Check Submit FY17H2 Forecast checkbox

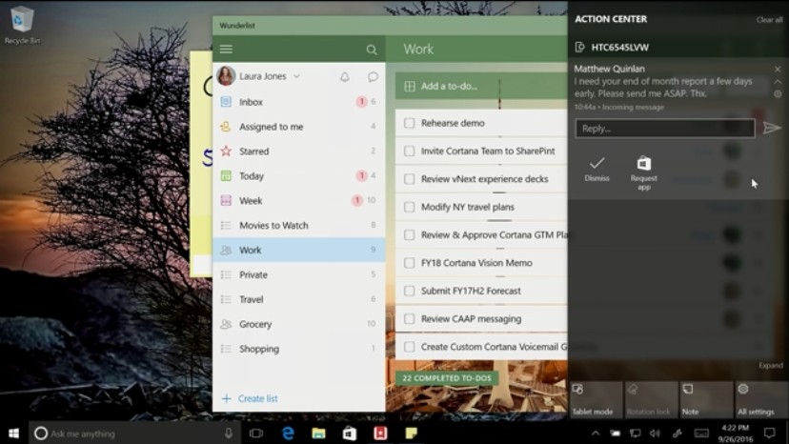(410, 291)
